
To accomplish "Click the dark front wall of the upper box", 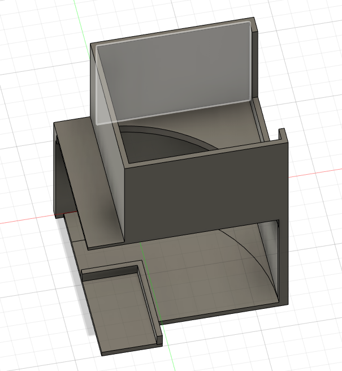I will pos(204,192).
